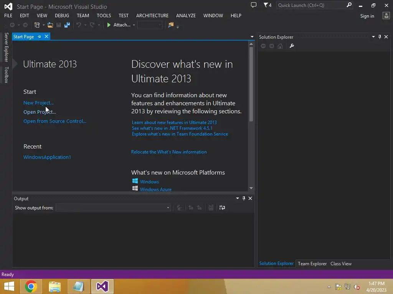Click Go to Next Message icon

tap(199, 208)
